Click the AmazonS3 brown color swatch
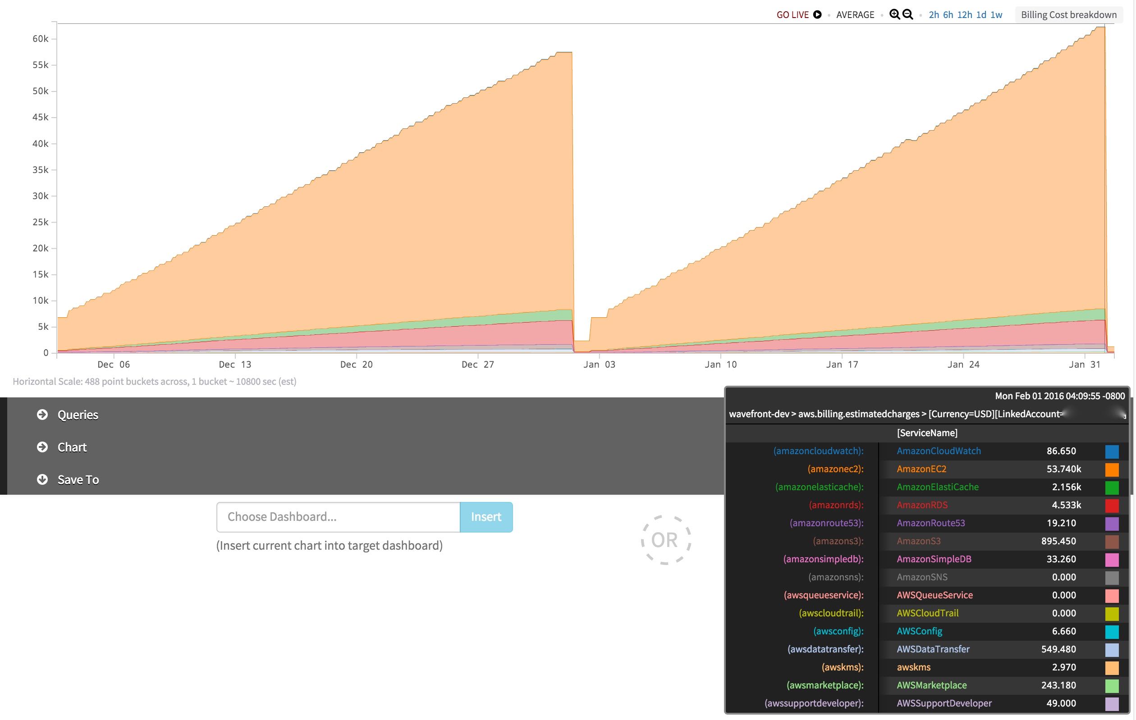Viewport: 1136px width, 720px height. (x=1112, y=542)
